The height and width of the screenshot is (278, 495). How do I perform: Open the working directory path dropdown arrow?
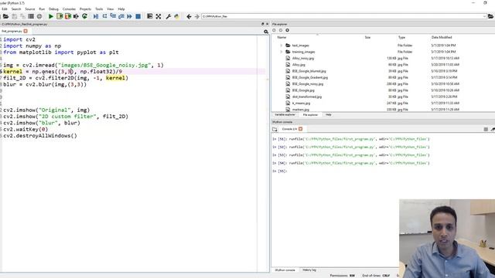[484, 16]
